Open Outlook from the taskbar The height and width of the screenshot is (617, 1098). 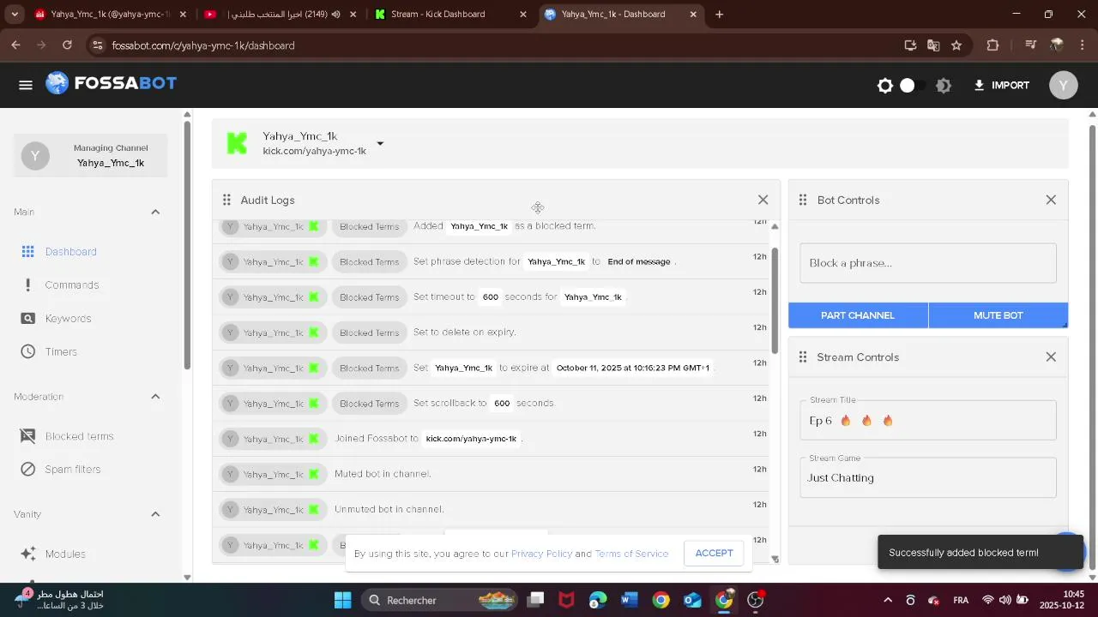click(x=692, y=600)
